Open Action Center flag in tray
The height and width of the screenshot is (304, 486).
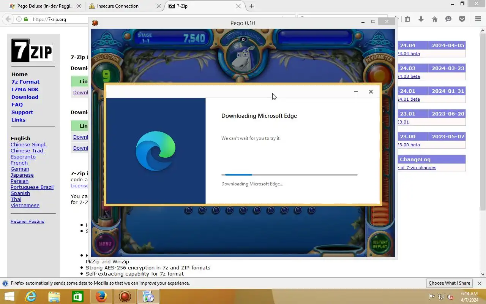432,297
